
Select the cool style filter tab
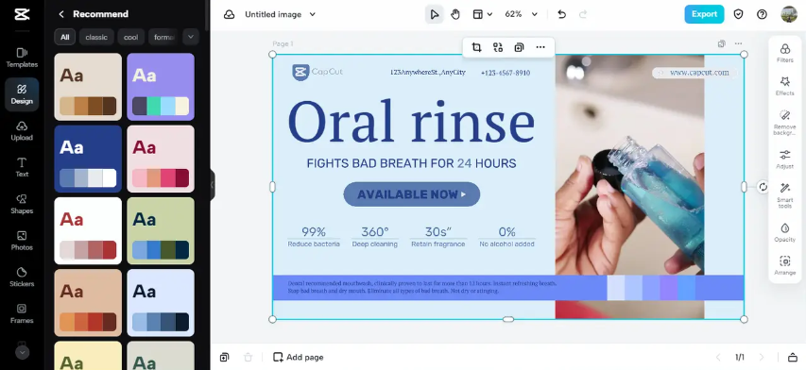(131, 37)
